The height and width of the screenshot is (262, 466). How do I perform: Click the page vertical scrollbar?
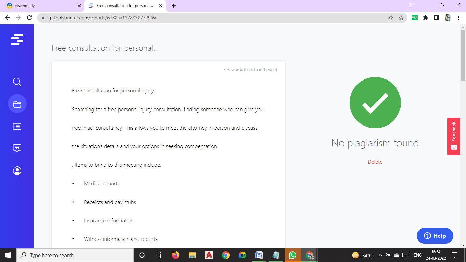tap(463, 55)
